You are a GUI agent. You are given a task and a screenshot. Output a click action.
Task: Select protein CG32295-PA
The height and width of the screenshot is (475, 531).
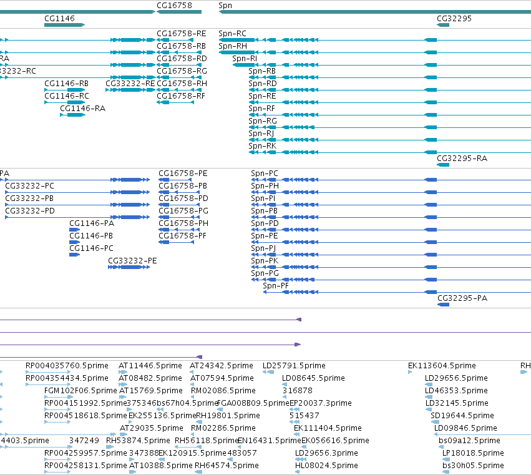pyautogui.click(x=443, y=305)
